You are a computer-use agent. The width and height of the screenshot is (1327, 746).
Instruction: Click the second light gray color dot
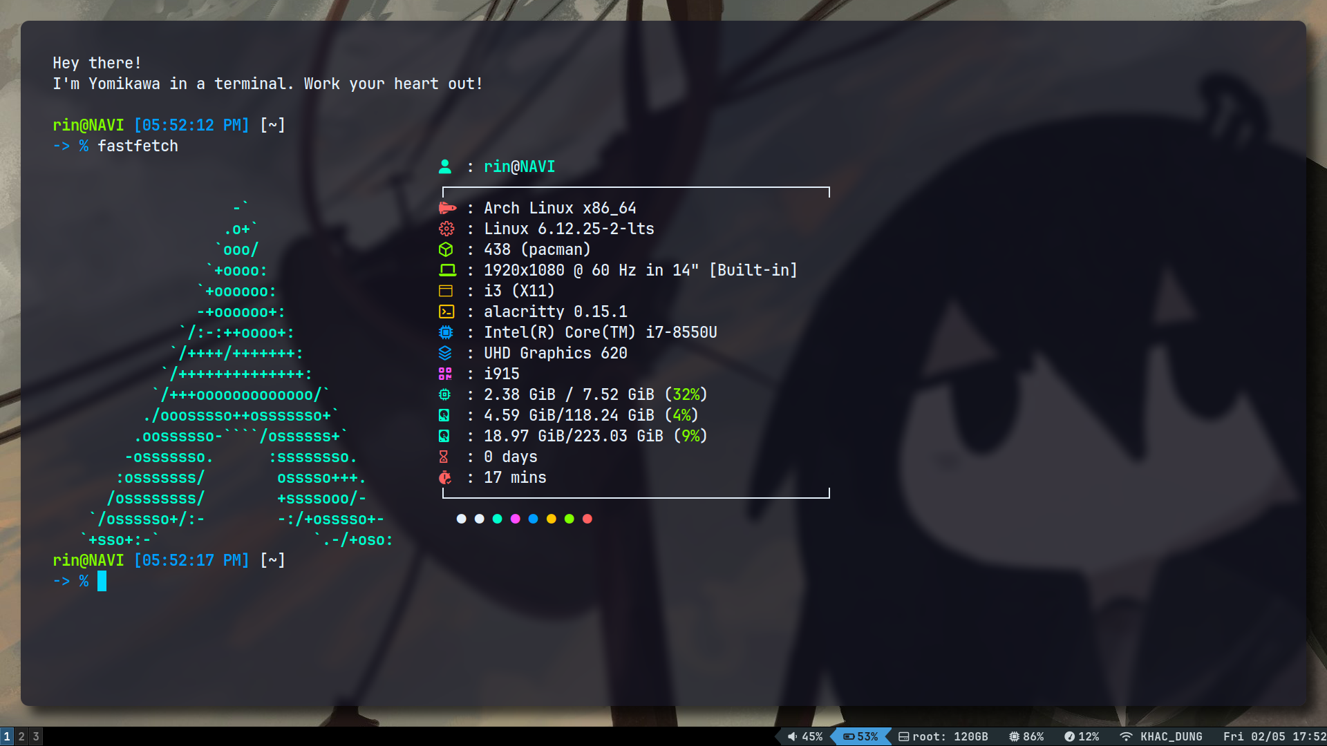(480, 519)
